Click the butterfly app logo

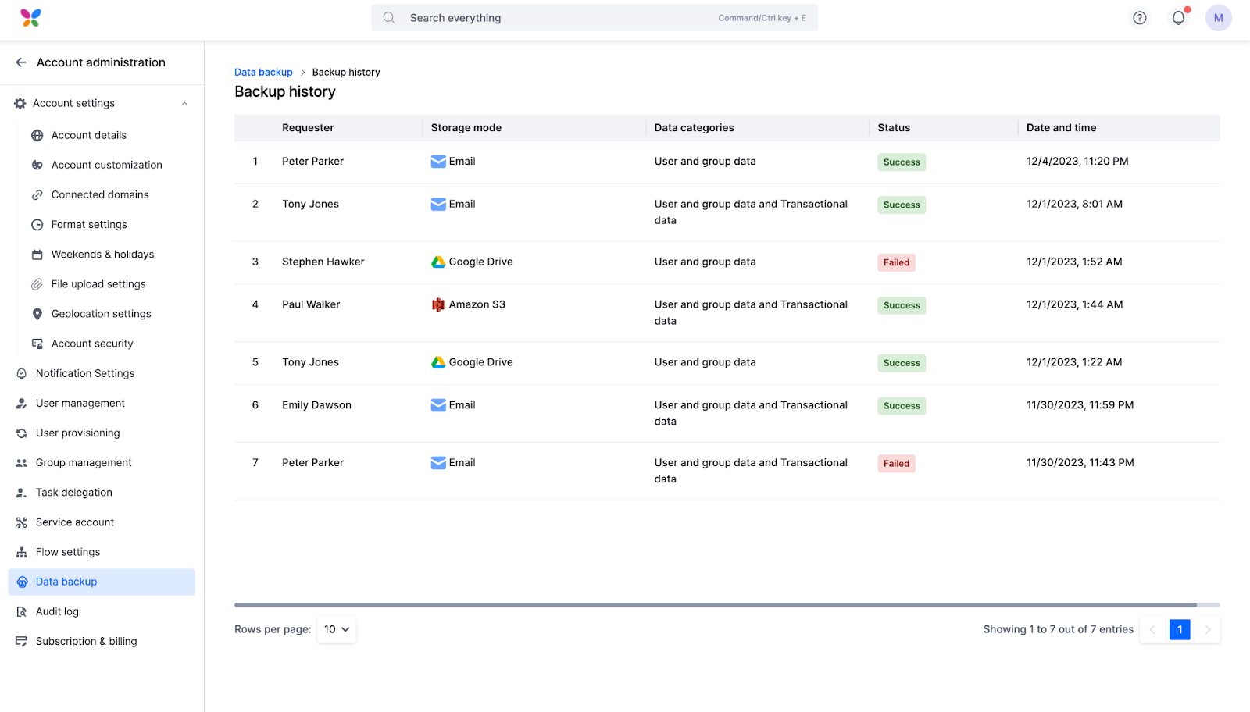tap(30, 18)
